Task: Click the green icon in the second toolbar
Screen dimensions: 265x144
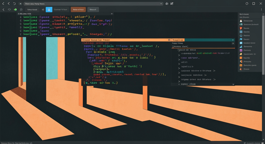Action: [15, 9]
